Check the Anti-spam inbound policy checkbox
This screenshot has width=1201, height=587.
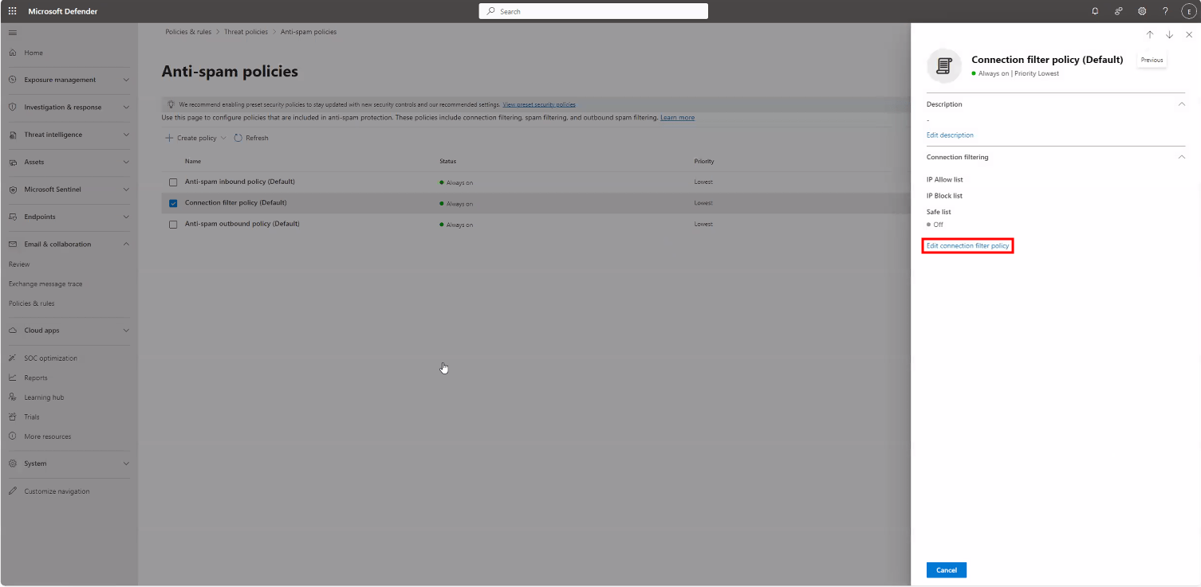(x=173, y=182)
